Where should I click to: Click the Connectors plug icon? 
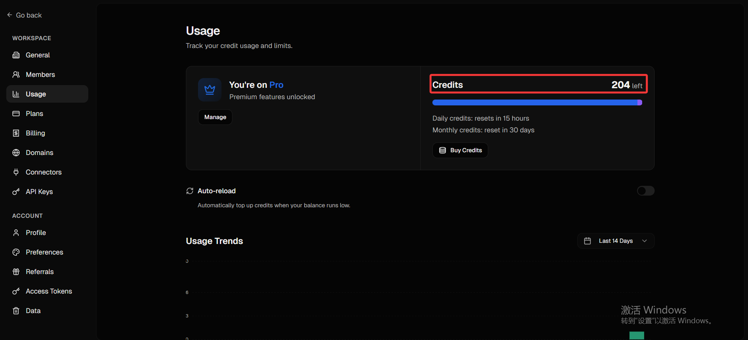(x=16, y=172)
